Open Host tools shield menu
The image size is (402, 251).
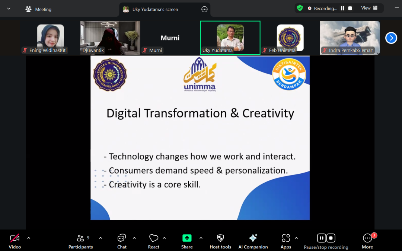(220, 241)
